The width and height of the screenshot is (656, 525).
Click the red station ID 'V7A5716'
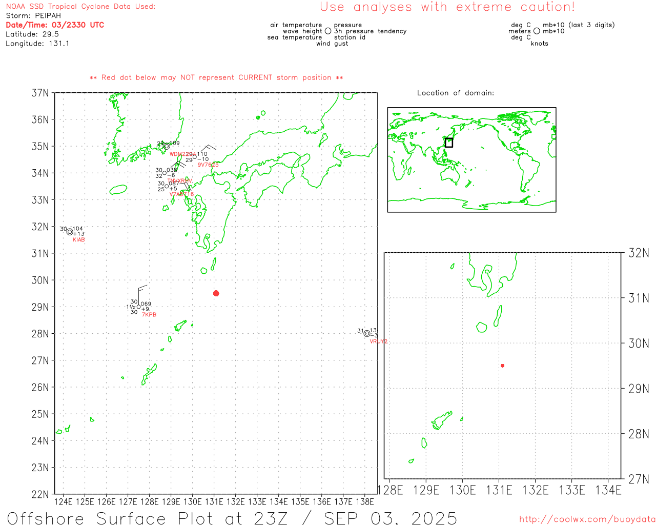pyautogui.click(x=182, y=194)
